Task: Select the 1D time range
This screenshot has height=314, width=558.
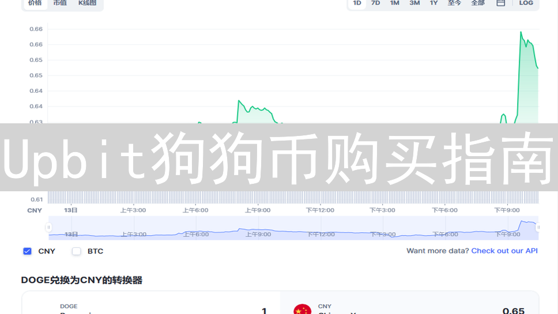Action: click(x=357, y=3)
